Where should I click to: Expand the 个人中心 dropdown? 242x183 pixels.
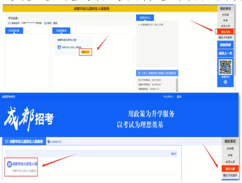tap(168, 96)
